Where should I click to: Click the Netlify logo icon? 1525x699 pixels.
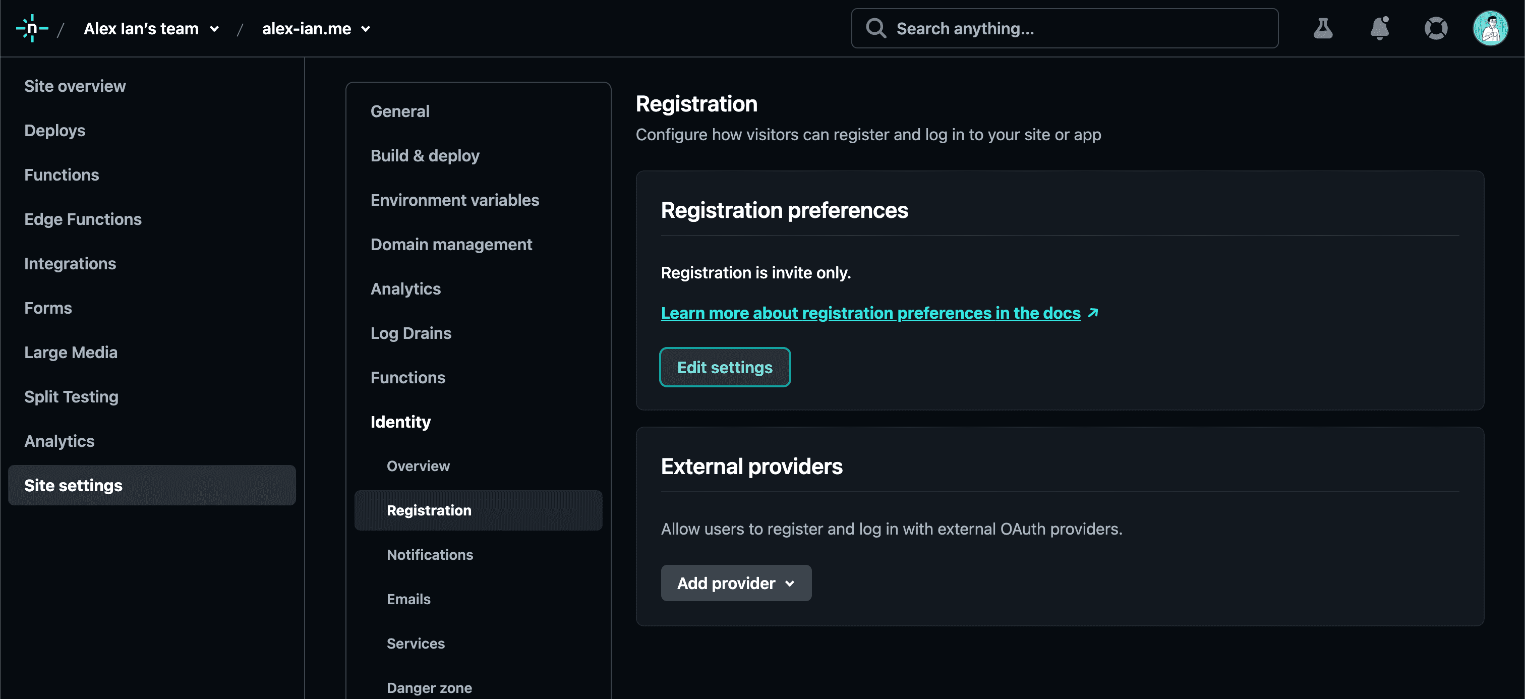point(32,28)
